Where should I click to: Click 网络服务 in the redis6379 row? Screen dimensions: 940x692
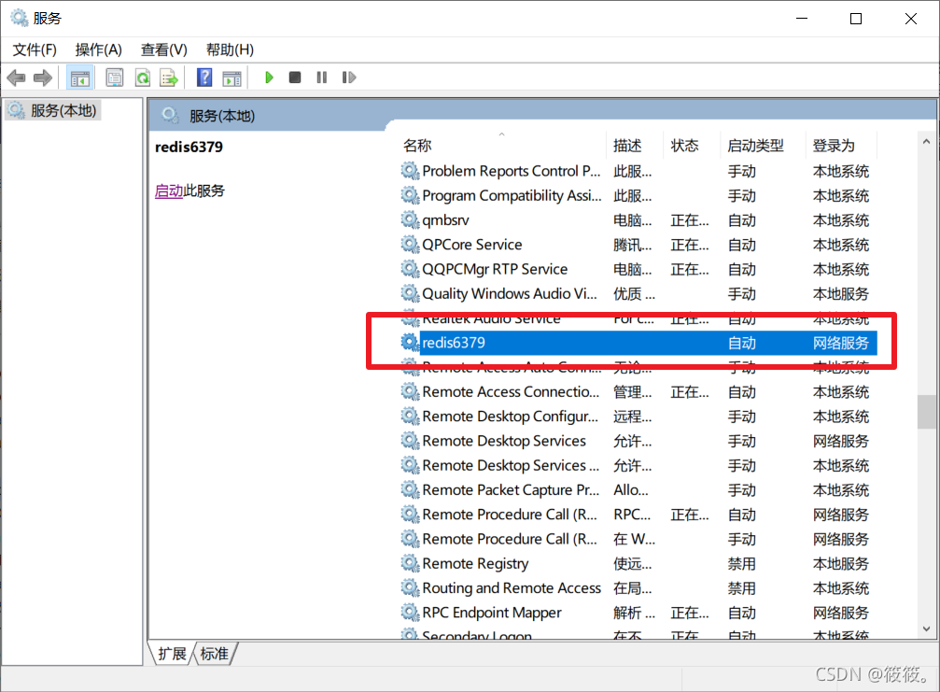click(x=840, y=343)
